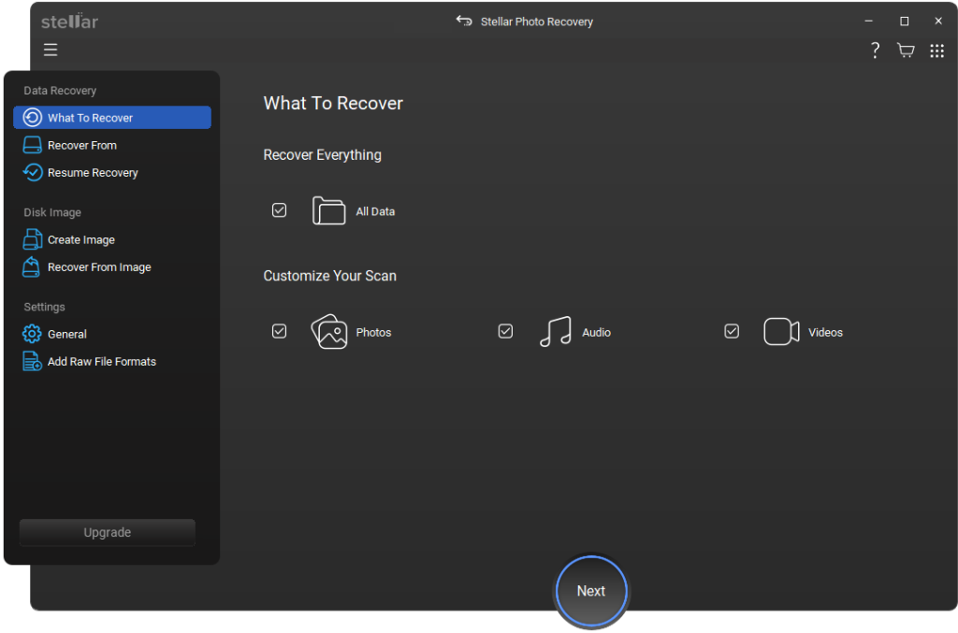Click the Audio music note icon
The height and width of the screenshot is (633, 958).
(556, 331)
